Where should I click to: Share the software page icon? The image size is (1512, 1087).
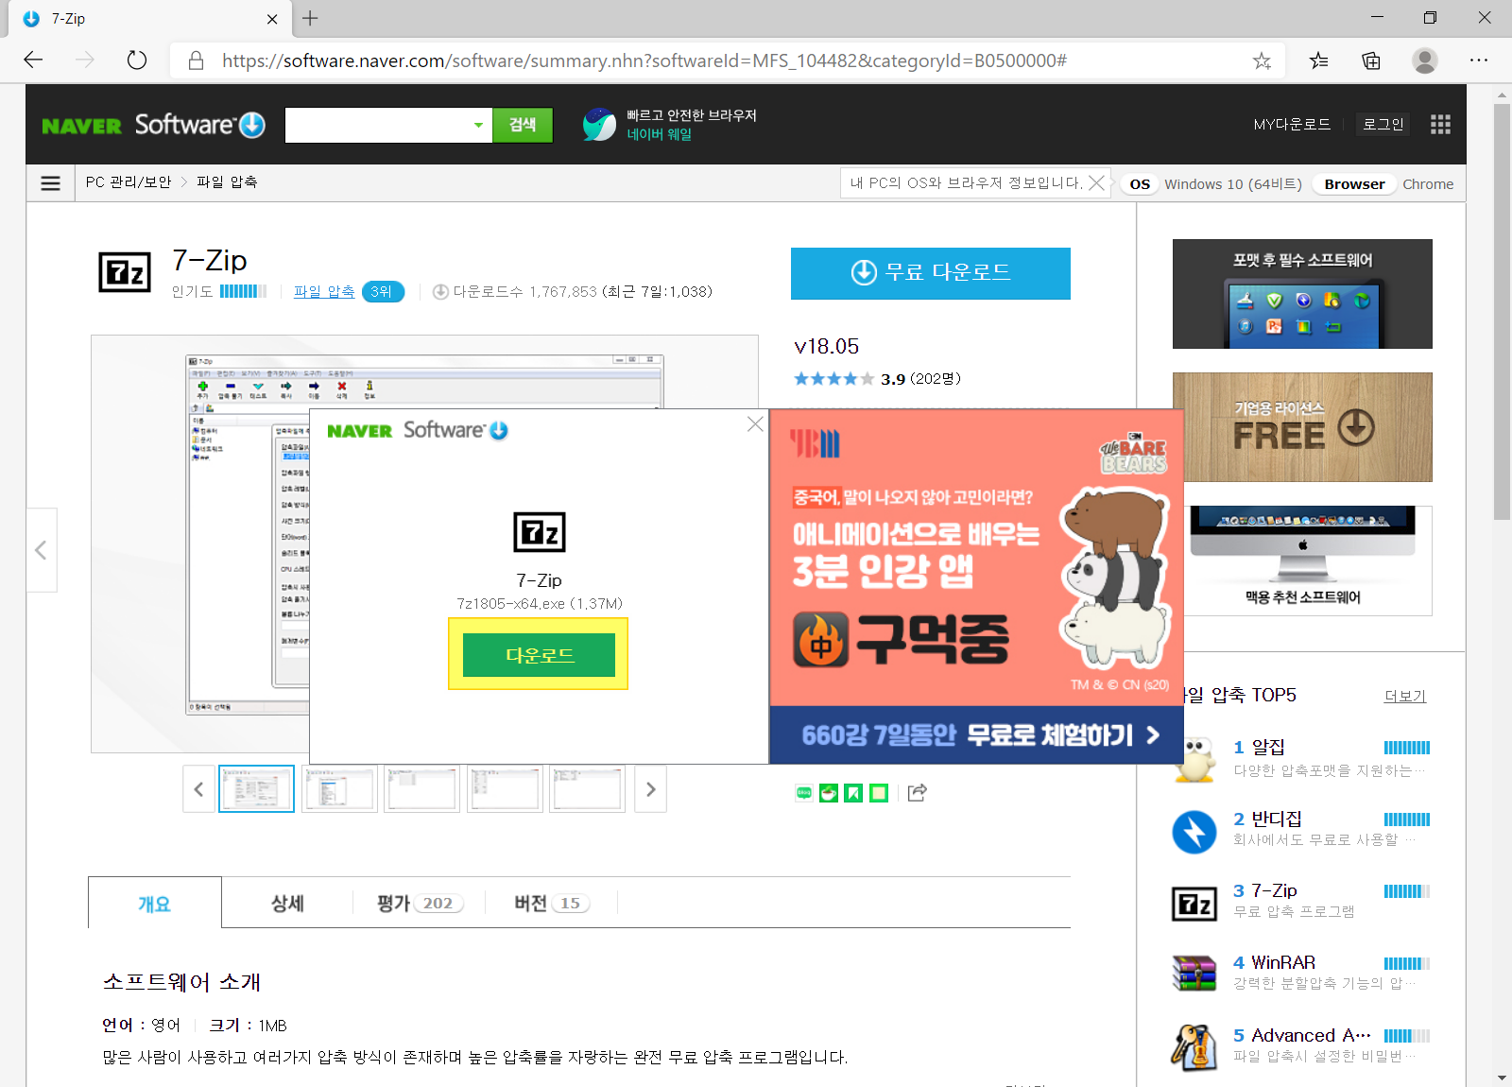point(917,792)
